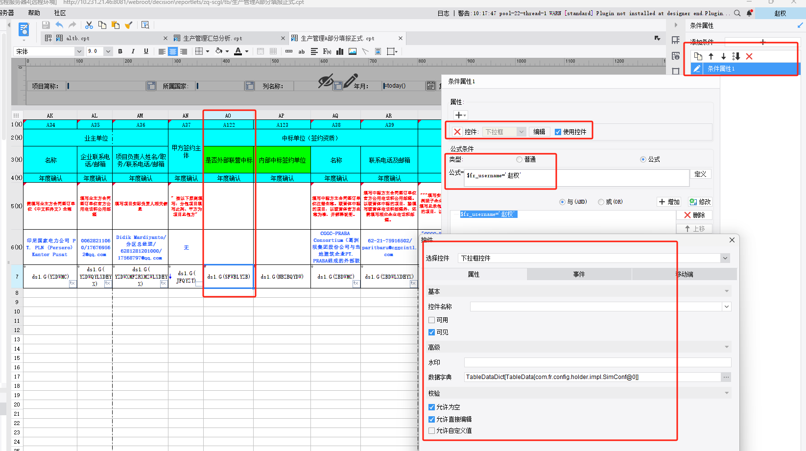Click the Redo arrow icon
This screenshot has width=806, height=451.
72,25
